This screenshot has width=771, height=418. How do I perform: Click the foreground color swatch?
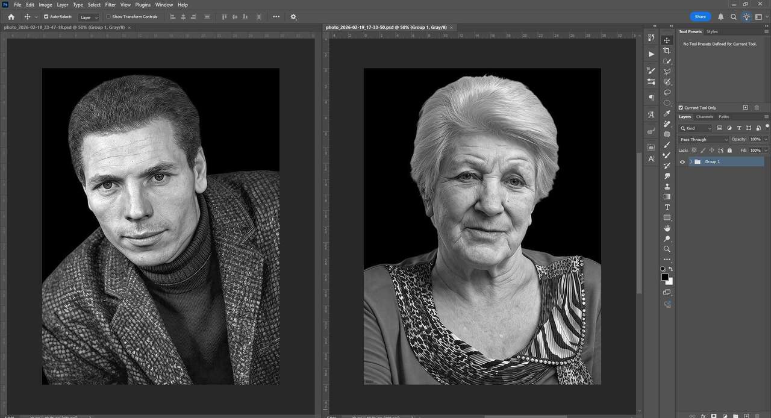click(x=664, y=277)
